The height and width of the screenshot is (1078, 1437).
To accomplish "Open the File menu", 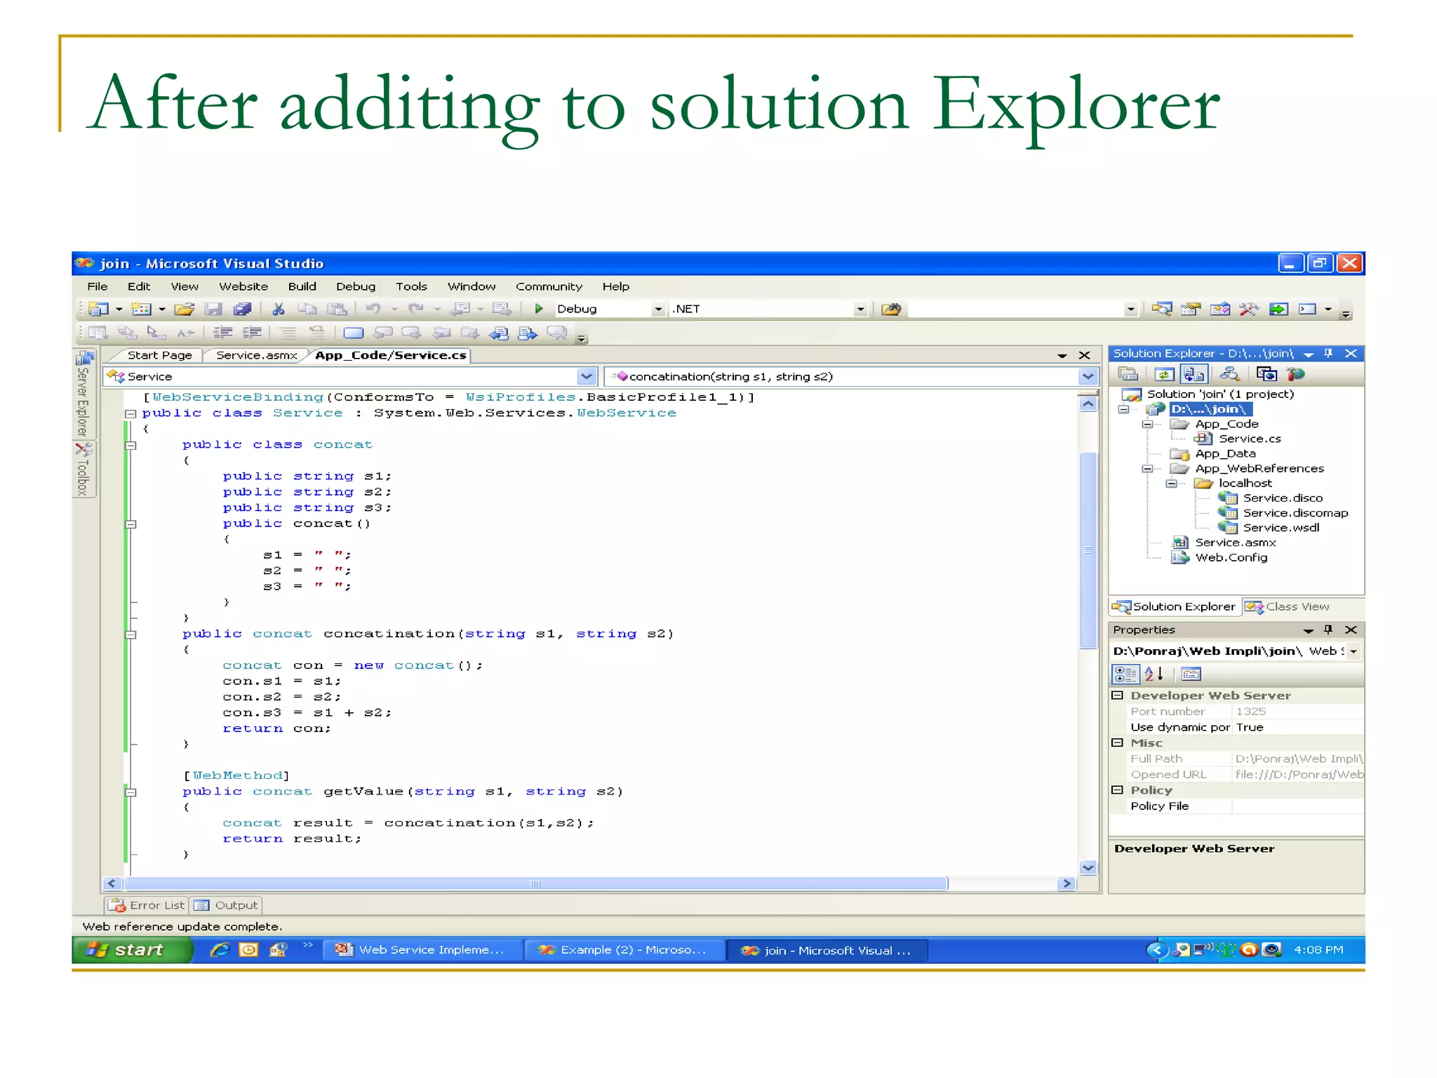I will [x=98, y=286].
